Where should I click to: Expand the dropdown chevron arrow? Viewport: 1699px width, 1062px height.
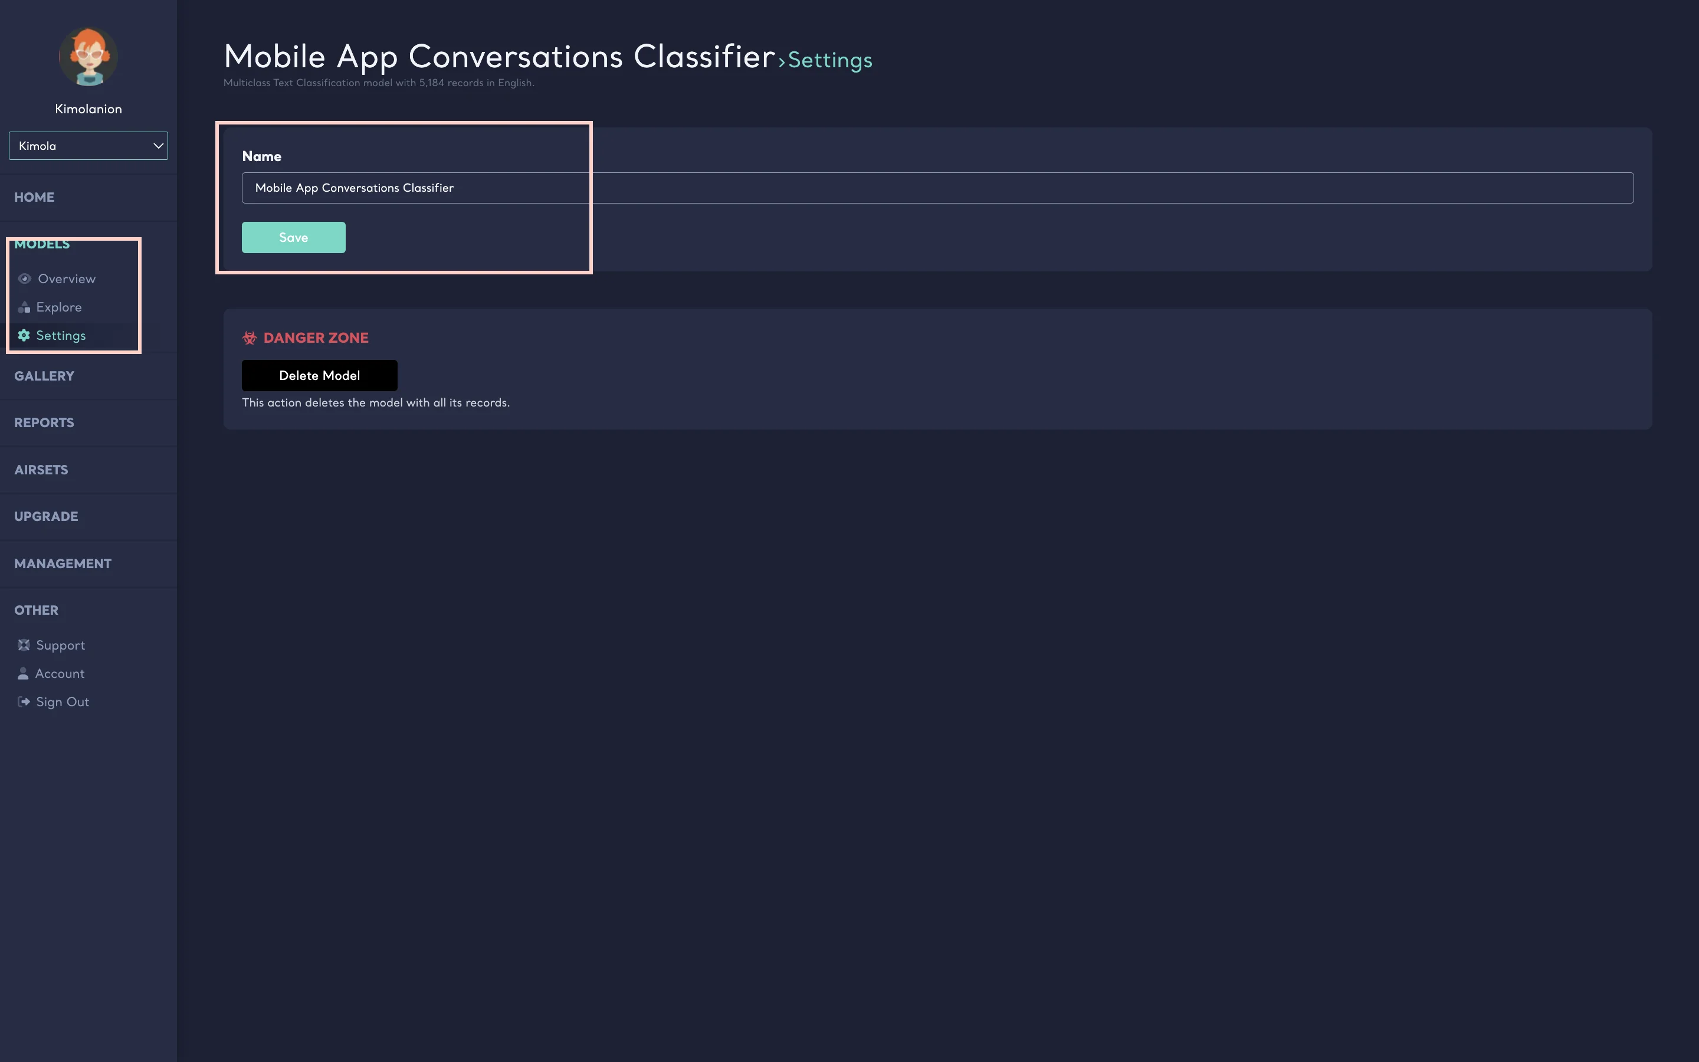click(x=158, y=145)
